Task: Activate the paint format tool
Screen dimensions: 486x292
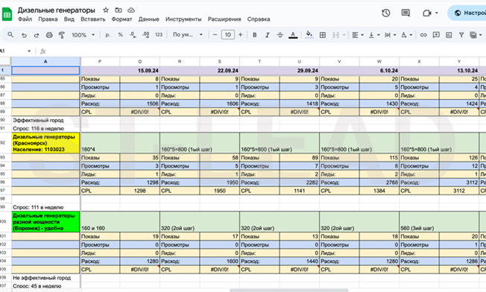Action: click(x=62, y=35)
